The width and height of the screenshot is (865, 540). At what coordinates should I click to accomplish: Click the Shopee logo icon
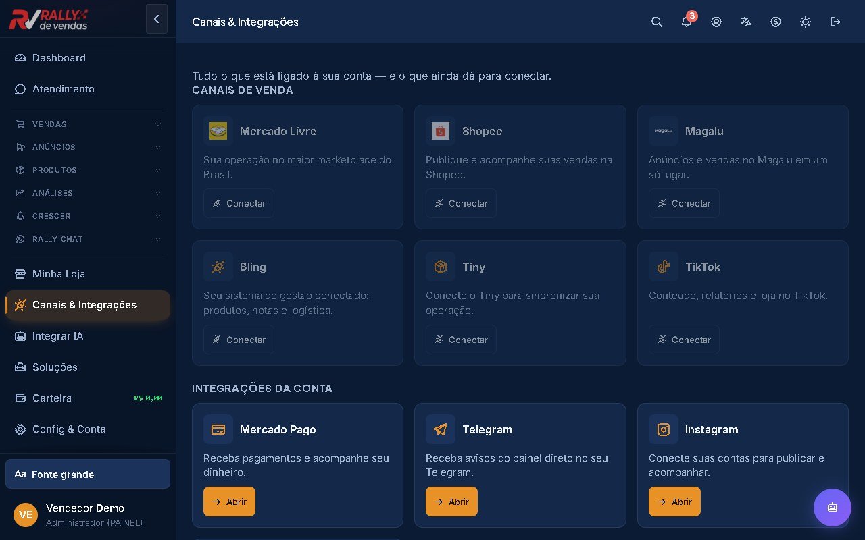coord(441,131)
